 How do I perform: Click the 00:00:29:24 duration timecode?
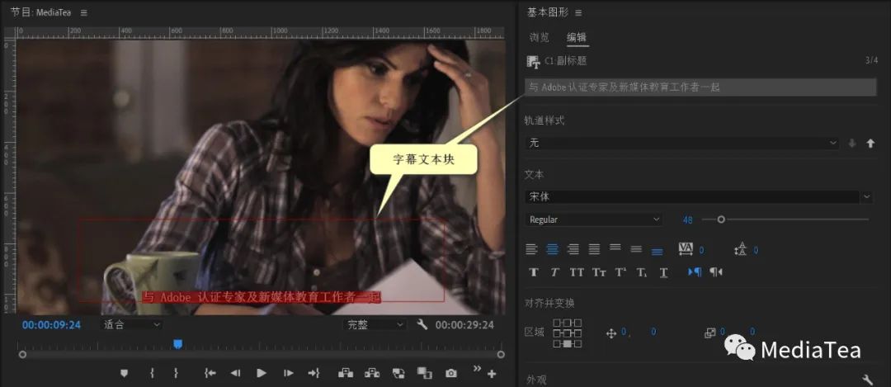[x=464, y=325]
